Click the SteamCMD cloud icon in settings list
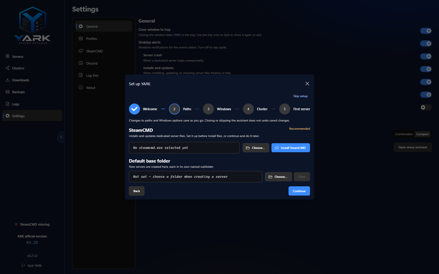 click(x=81, y=51)
